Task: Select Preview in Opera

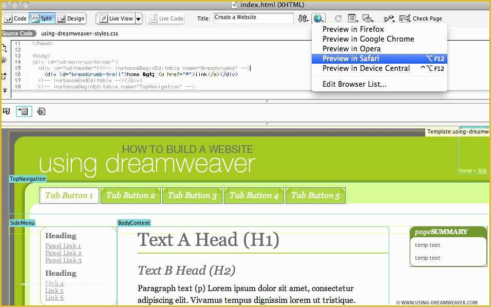Action: 379,48
